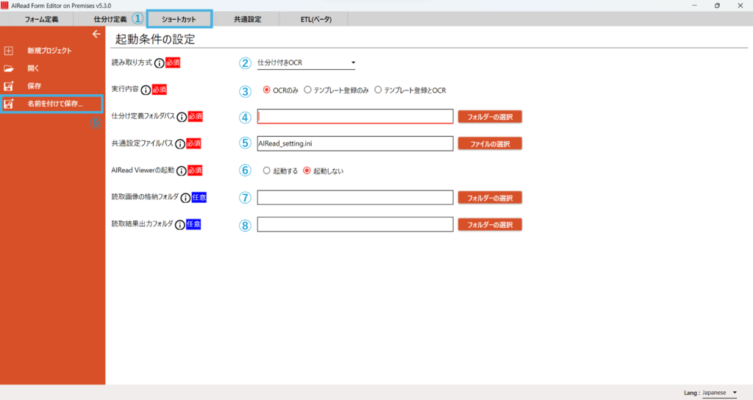Switch to the フォーム定義 tab
This screenshot has width=753, height=400.
click(41, 19)
